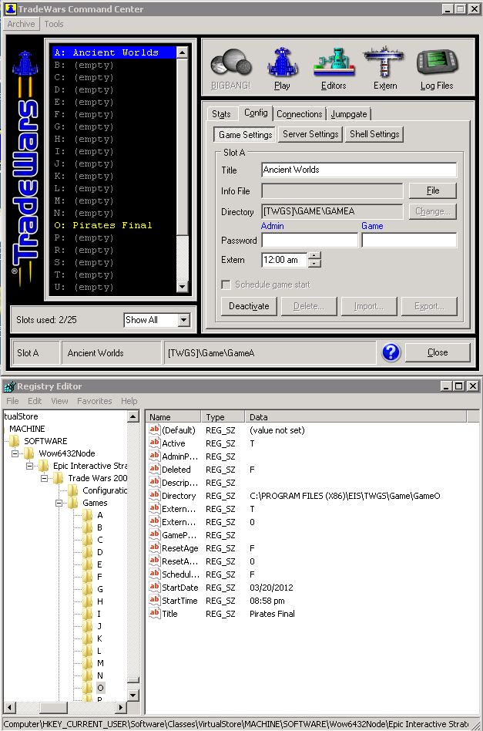483x731 pixels.
Task: Open the Archive menu
Action: 21,24
